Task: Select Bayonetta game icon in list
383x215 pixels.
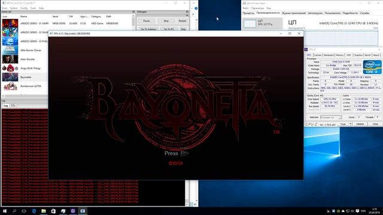Action: (x=10, y=77)
